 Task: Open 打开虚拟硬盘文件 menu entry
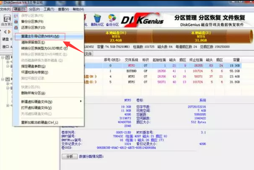click(37, 108)
